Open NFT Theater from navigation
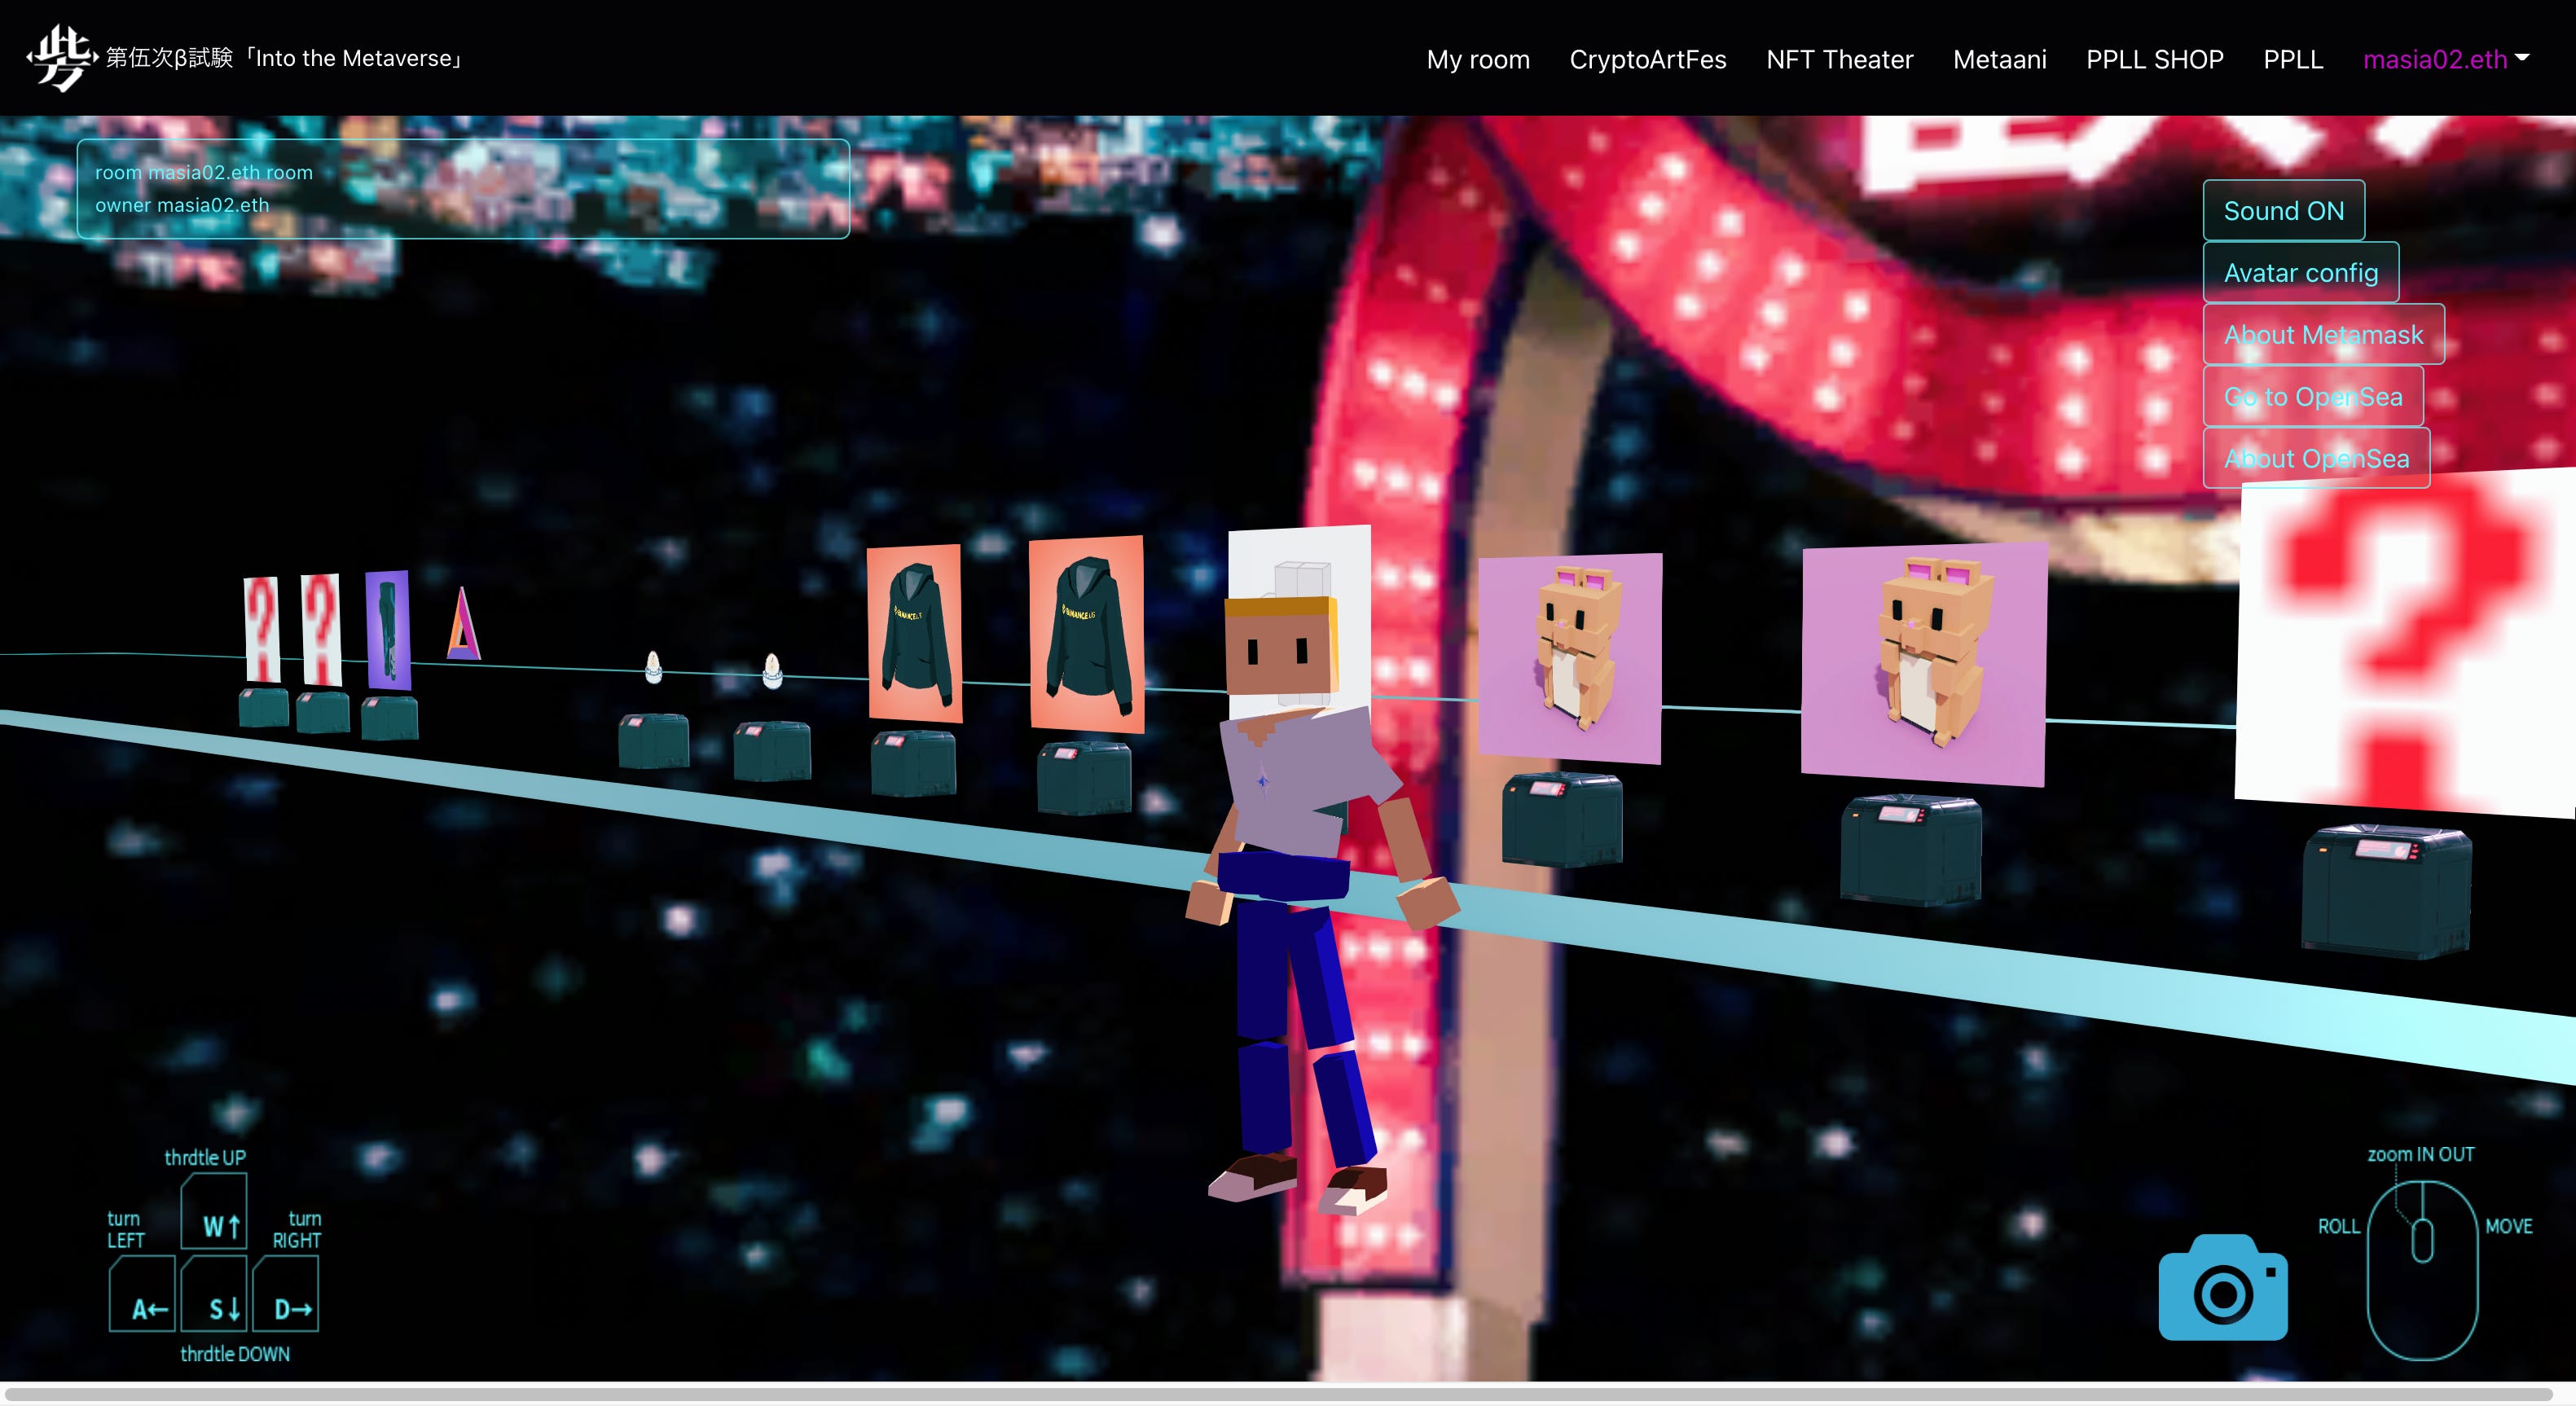Image resolution: width=2576 pixels, height=1406 pixels. [x=1839, y=59]
